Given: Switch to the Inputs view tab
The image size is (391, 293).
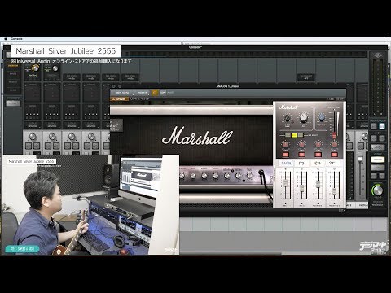Looking at the screenshot, I should coord(13,74).
